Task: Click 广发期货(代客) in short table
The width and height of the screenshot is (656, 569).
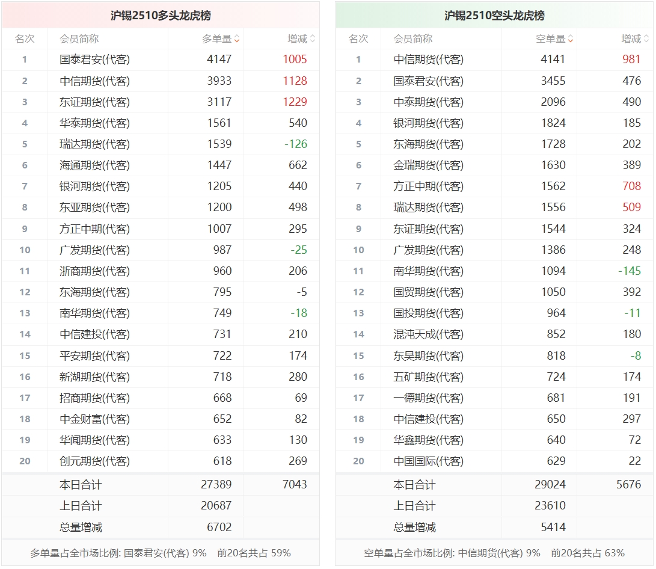Action: pyautogui.click(x=428, y=250)
